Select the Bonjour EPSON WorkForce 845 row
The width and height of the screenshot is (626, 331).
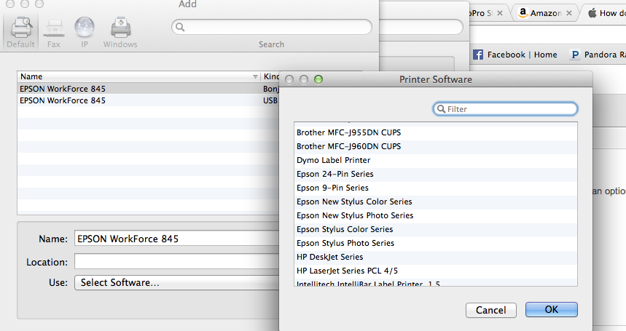pos(149,89)
